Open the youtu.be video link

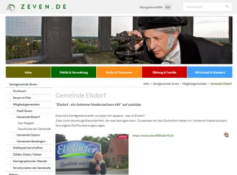pyautogui.click(x=153, y=136)
